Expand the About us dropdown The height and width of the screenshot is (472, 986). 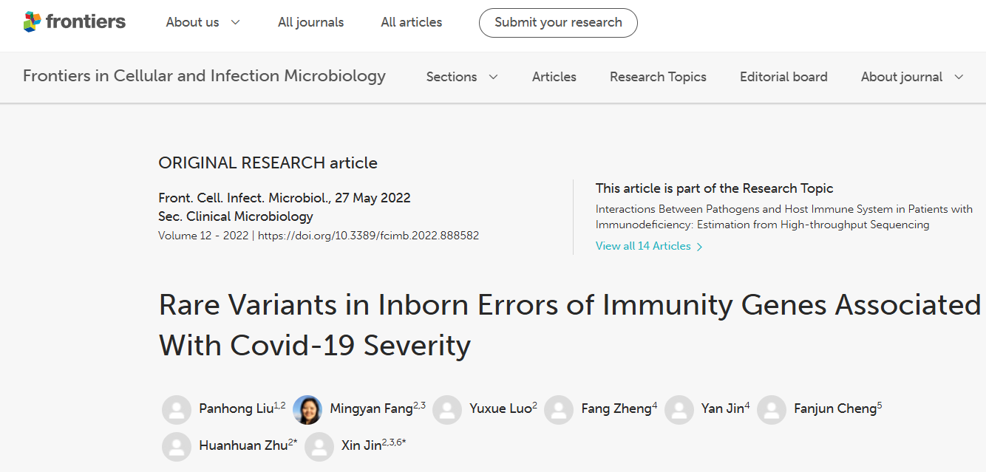coord(203,22)
